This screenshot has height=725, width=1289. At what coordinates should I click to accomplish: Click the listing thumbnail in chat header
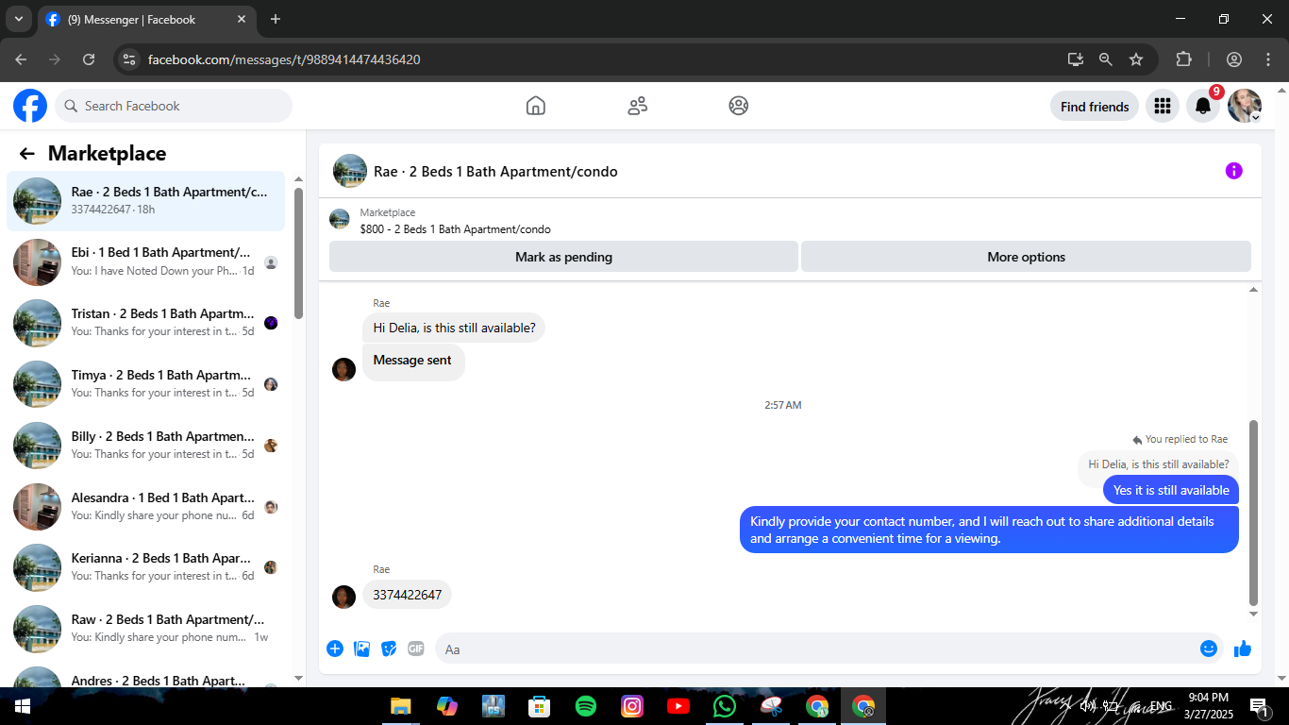pyautogui.click(x=350, y=171)
